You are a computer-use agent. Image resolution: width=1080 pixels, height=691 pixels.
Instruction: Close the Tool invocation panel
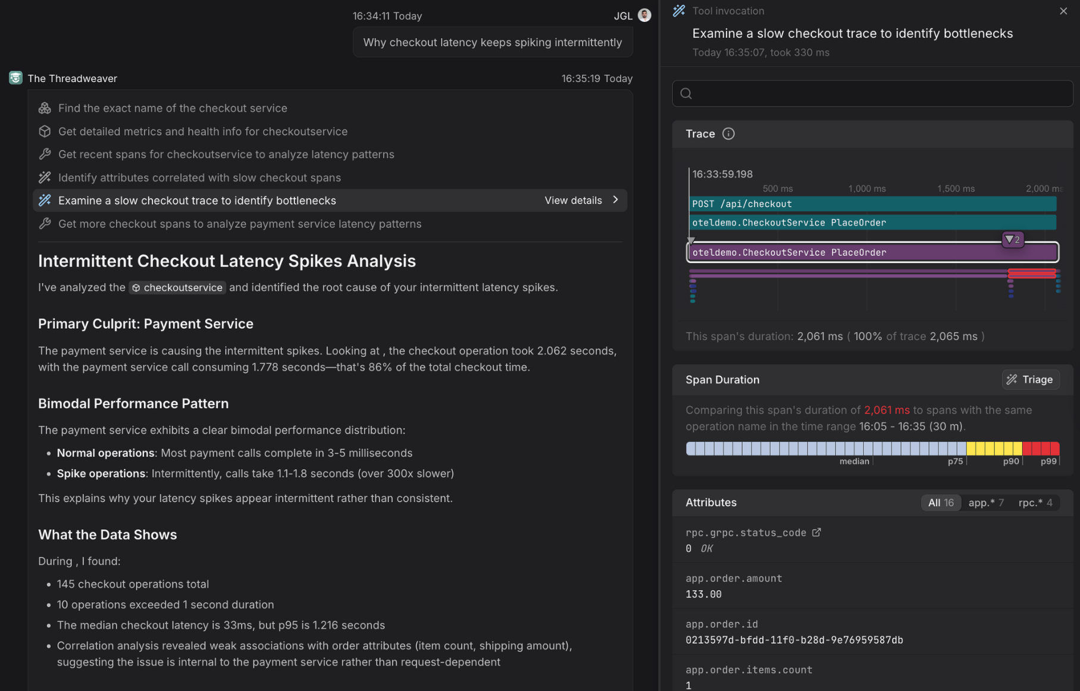coord(1063,11)
